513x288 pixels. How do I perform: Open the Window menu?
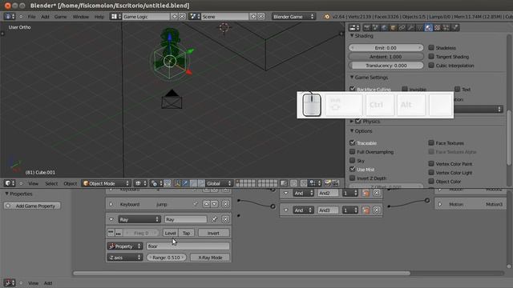[80, 16]
